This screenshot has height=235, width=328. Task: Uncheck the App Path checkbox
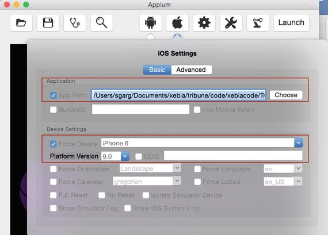point(53,95)
